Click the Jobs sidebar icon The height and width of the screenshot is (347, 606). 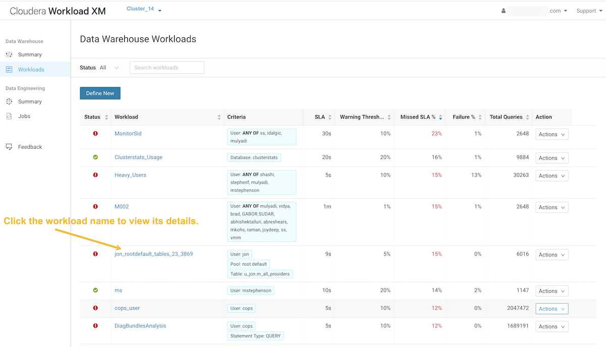coord(9,116)
